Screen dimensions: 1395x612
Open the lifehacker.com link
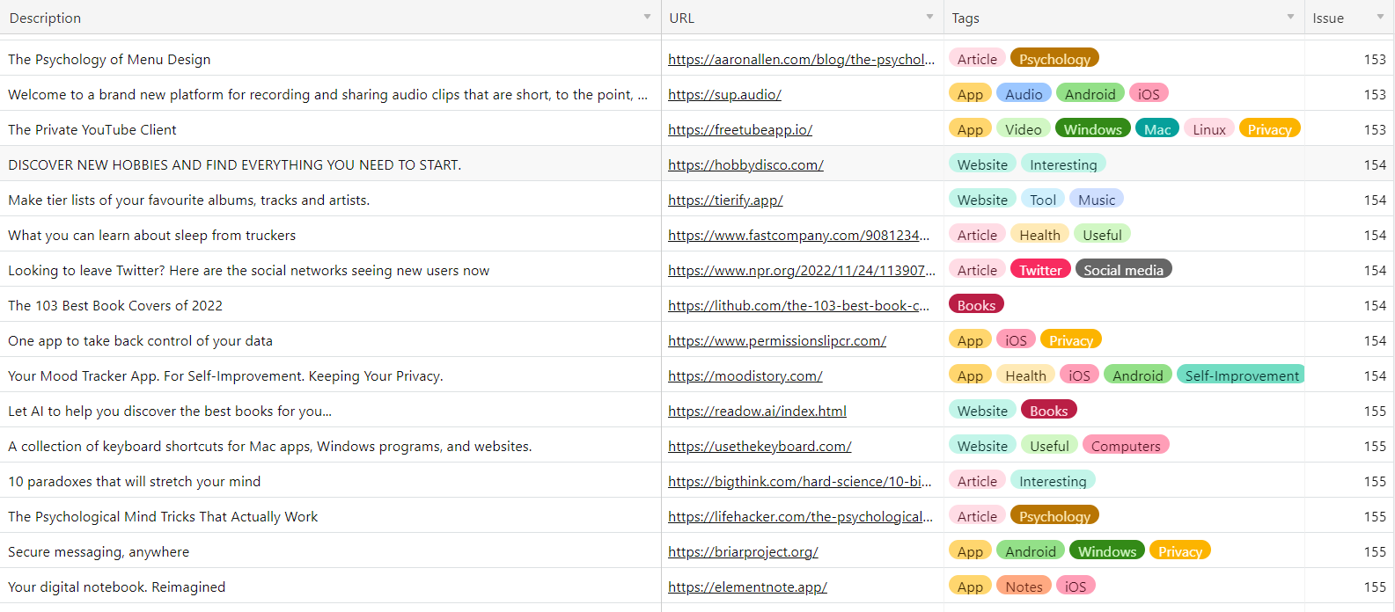click(x=800, y=516)
